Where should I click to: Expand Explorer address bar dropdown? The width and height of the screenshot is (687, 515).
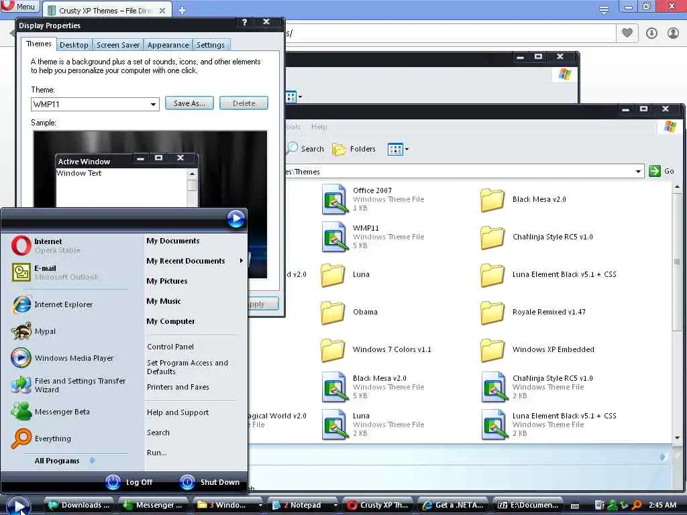click(639, 172)
